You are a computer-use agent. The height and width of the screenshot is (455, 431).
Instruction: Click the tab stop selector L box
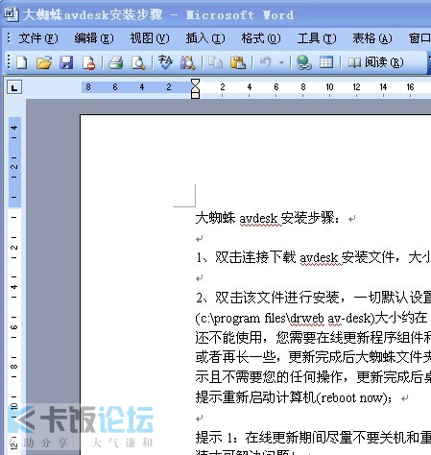(x=14, y=87)
